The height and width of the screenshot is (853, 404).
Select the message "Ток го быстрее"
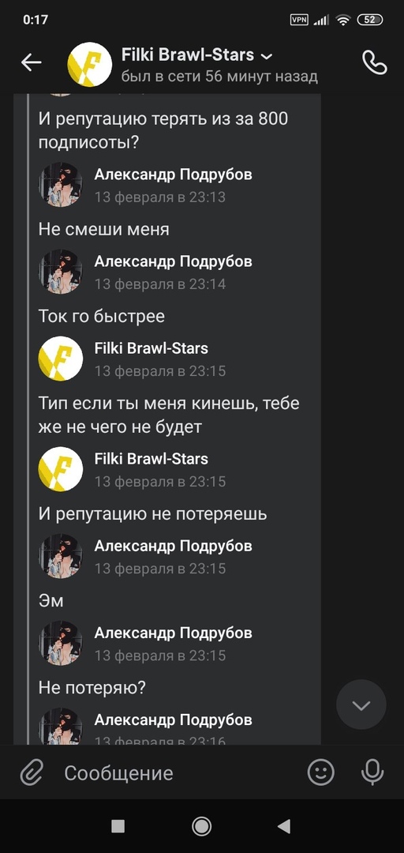coord(102,316)
